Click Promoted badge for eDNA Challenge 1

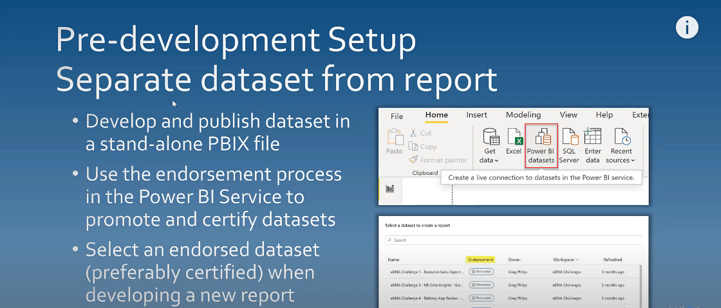[x=481, y=272]
